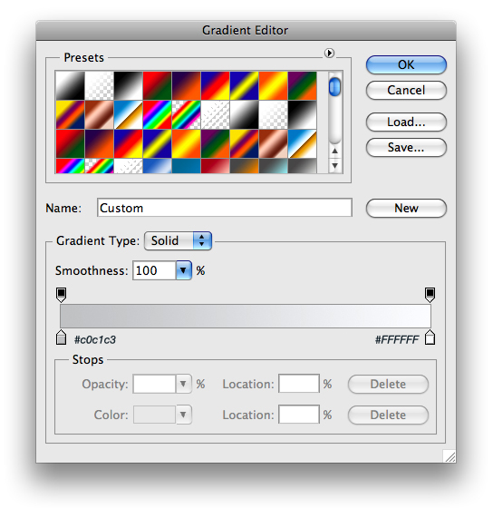Pick the solid teal-blue preset in the bottom row

tap(186, 166)
